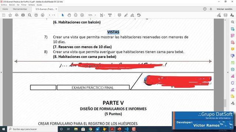Open pink Fill & Sign tool in right pane
Screen dimensions: 236x132
click(233, 76)
